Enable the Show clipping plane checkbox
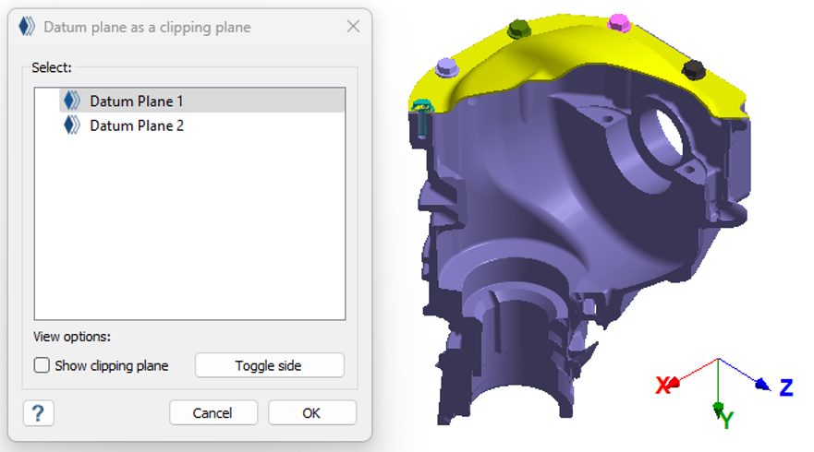The height and width of the screenshot is (452, 814). (42, 365)
